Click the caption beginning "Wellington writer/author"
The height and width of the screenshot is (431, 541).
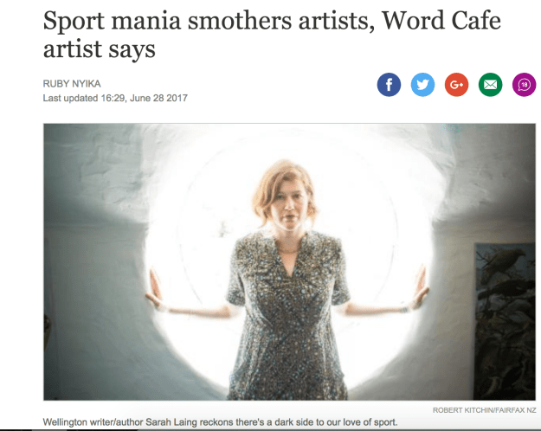point(220,422)
